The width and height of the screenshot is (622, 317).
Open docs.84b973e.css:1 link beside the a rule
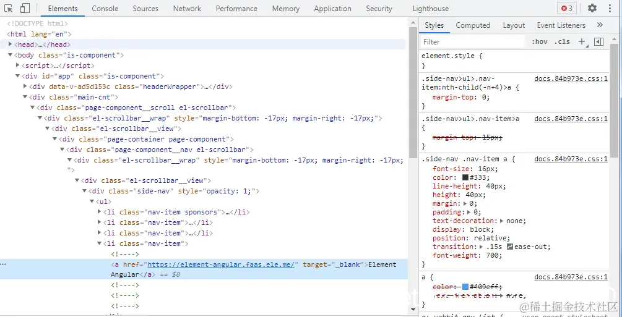pos(571,277)
